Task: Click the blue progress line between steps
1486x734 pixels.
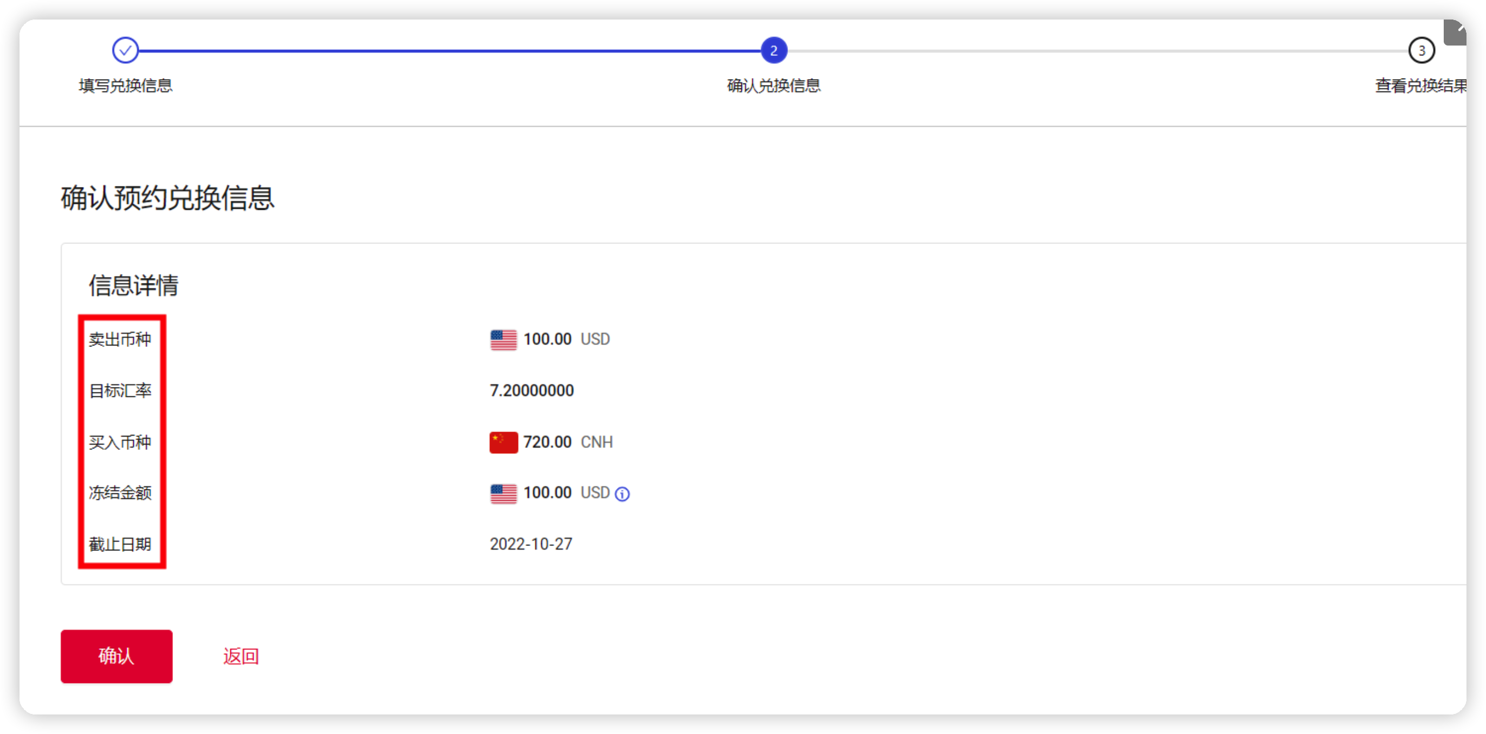Action: 450,51
